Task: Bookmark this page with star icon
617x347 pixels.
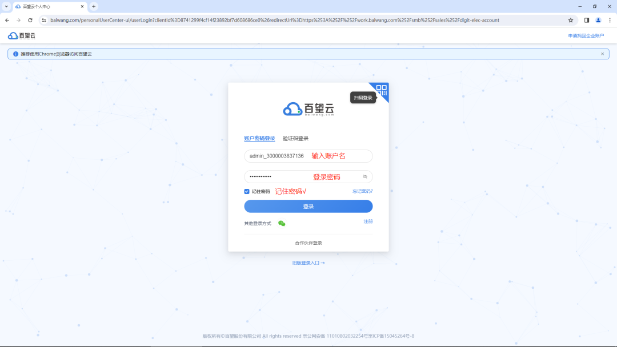Action: point(571,20)
